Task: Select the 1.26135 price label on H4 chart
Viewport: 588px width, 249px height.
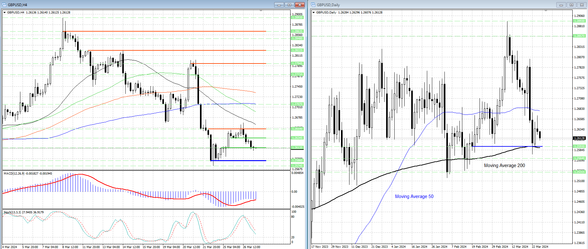Action: pos(297,147)
